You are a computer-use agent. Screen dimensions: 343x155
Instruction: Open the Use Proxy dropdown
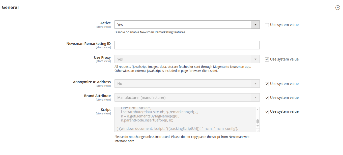coord(187,59)
